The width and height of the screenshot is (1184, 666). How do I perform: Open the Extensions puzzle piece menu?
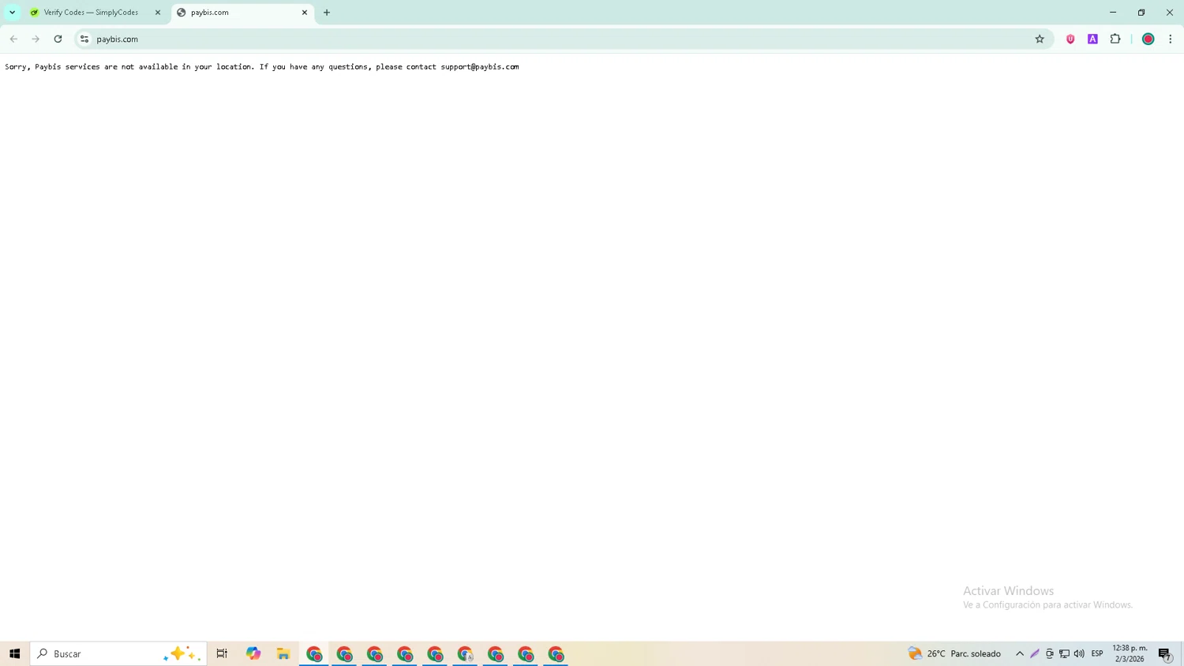click(1115, 39)
